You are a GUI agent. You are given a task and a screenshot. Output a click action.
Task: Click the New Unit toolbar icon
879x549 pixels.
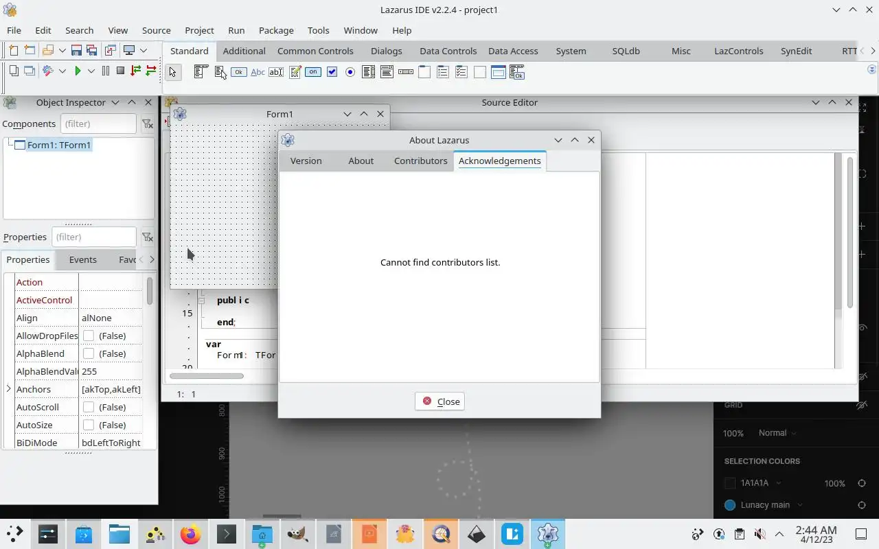click(14, 50)
